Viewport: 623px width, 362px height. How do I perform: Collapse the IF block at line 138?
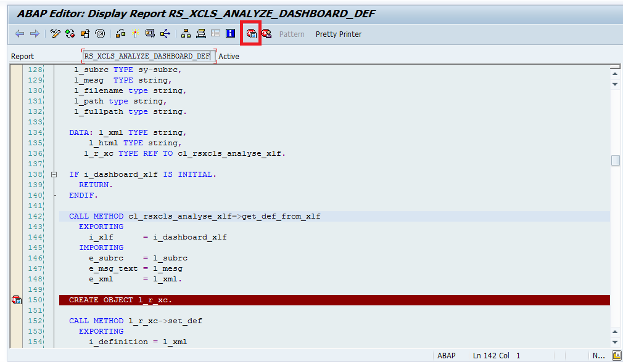point(54,174)
